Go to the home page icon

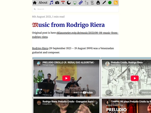point(35,3)
